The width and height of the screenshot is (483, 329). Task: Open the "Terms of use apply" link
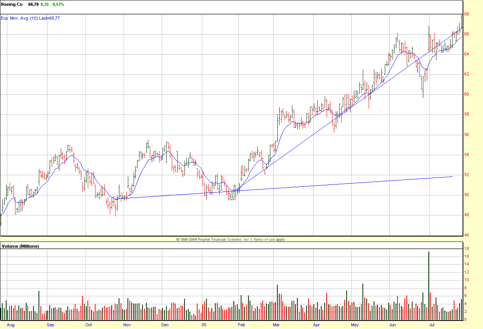pyautogui.click(x=269, y=240)
